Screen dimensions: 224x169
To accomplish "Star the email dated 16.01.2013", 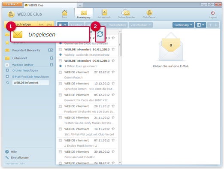I will tap(113, 49).
